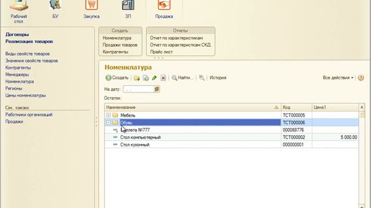Click the help question mark icon
Image resolution: width=371 pixels, height=208 pixels.
pos(361,77)
